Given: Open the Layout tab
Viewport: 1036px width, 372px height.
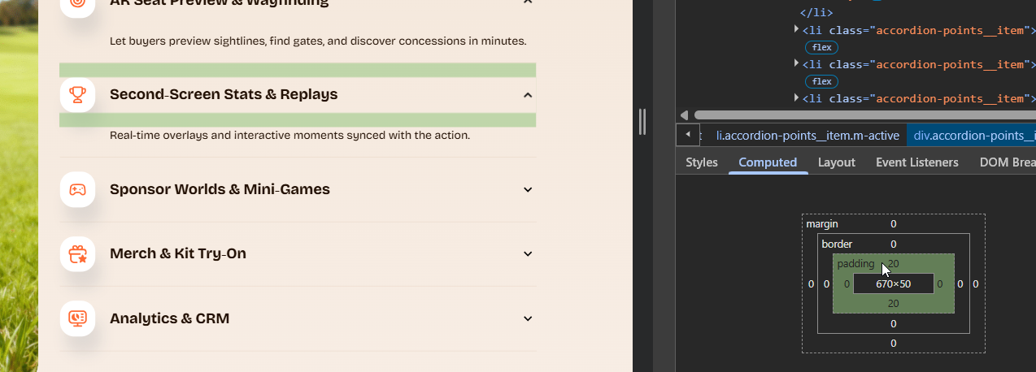Looking at the screenshot, I should coord(836,162).
